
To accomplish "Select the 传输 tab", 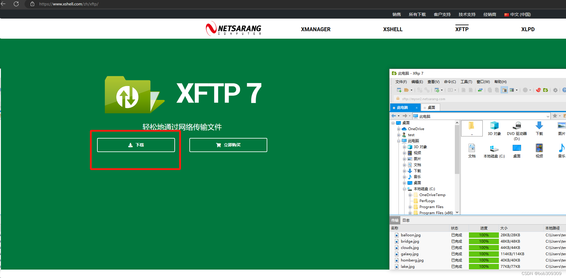I will [x=395, y=220].
